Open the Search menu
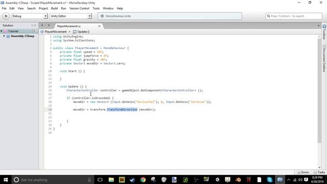This screenshot has width=327, height=184. (31, 8)
